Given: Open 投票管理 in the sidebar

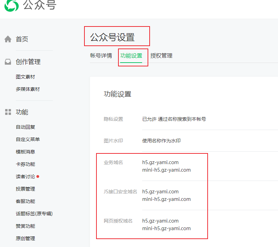Looking at the screenshot, I should pyautogui.click(x=25, y=189).
